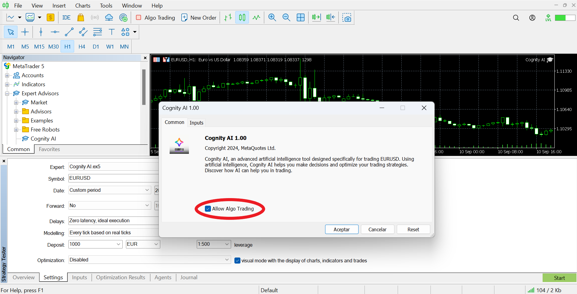Viewport: 577px width, 294px height.
Task: Switch to bar chart display
Action: point(228,17)
